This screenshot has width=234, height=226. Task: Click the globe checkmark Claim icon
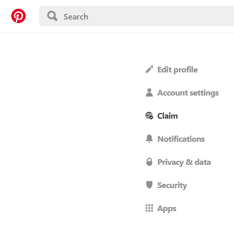tap(149, 116)
